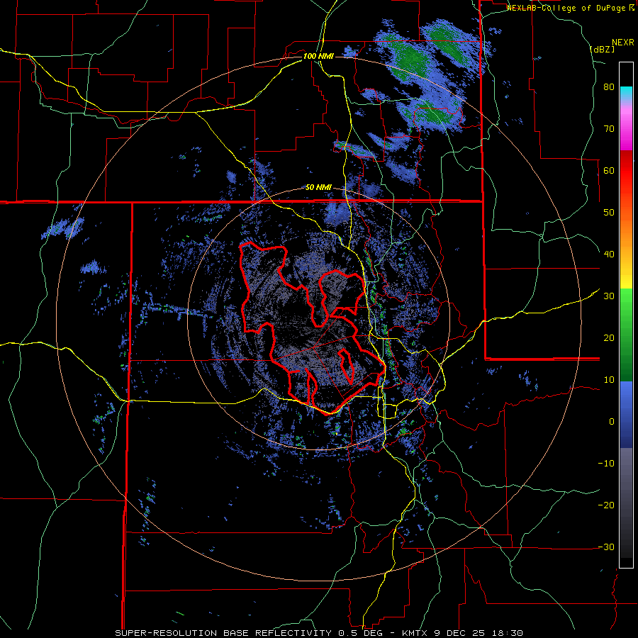
Task: Click the dBZ units label
Action: pos(602,50)
